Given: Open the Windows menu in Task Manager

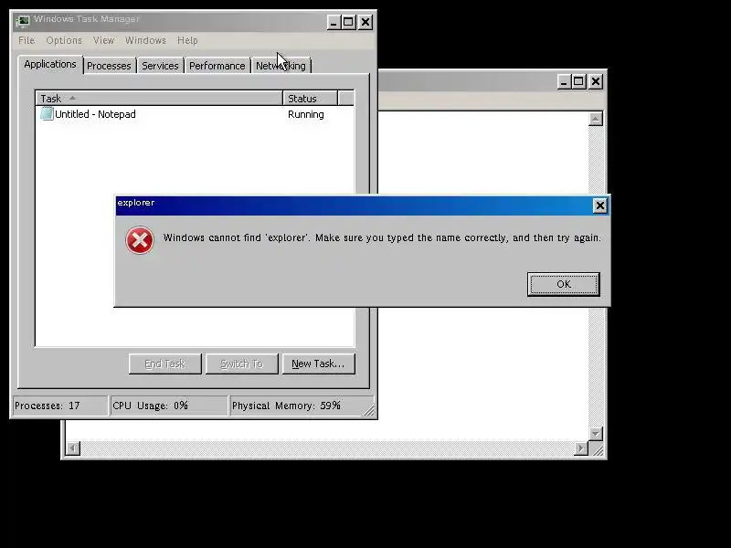Looking at the screenshot, I should tap(145, 40).
